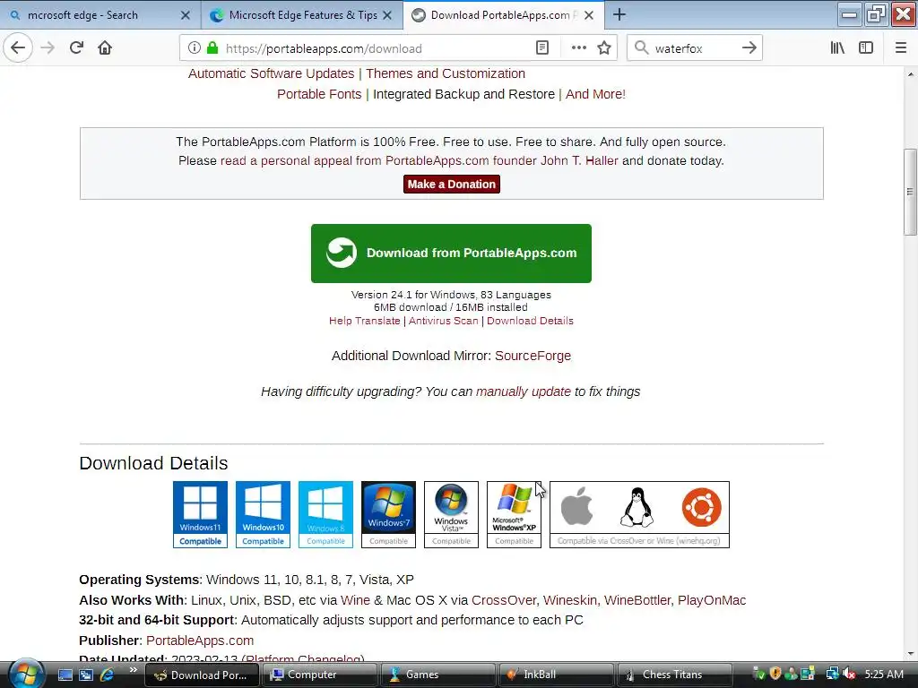Image resolution: width=918 pixels, height=688 pixels.
Task: Switch to Microsoft Edge Features & Tips tab
Action: 303,15
